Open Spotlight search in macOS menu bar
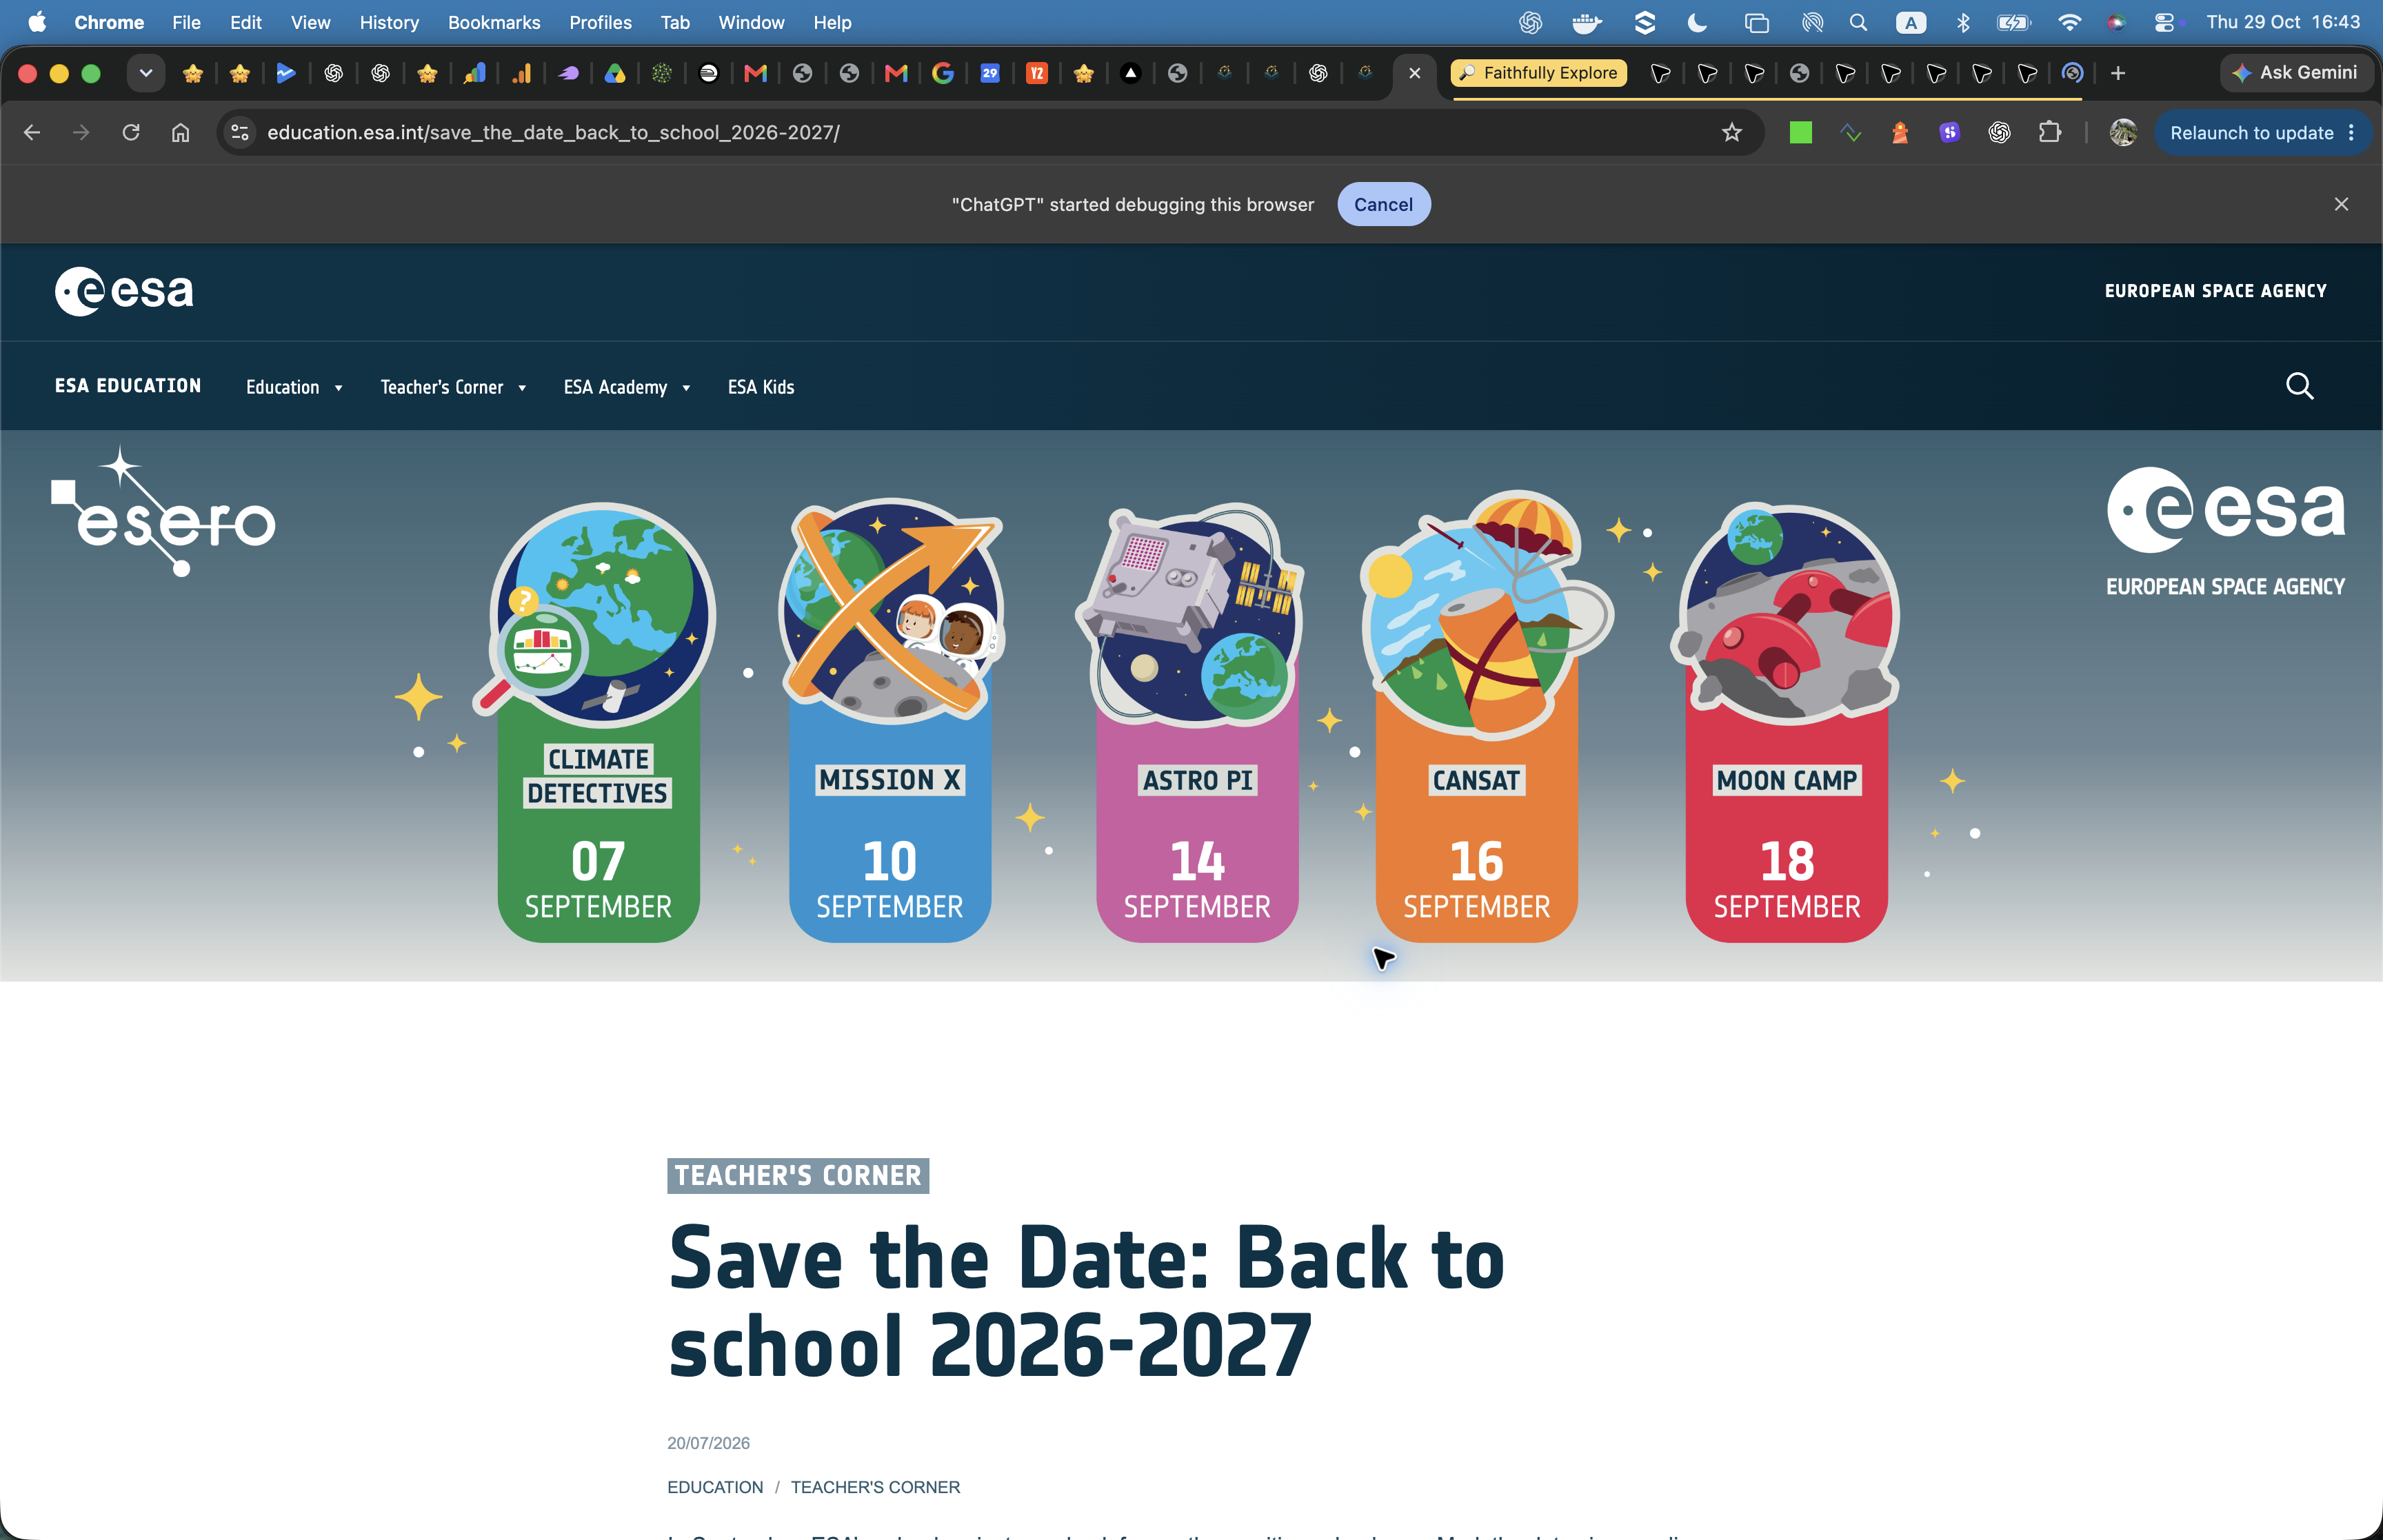The image size is (2383, 1540). click(1857, 22)
